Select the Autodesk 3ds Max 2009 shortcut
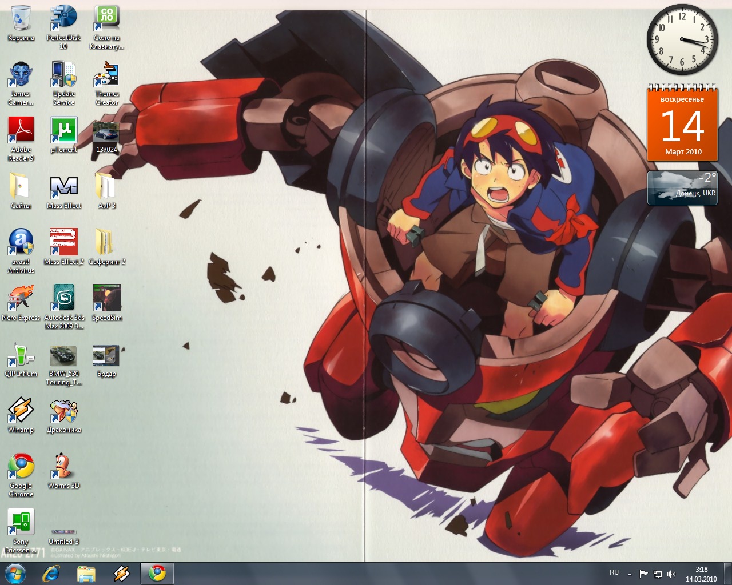The image size is (732, 585). [x=63, y=307]
